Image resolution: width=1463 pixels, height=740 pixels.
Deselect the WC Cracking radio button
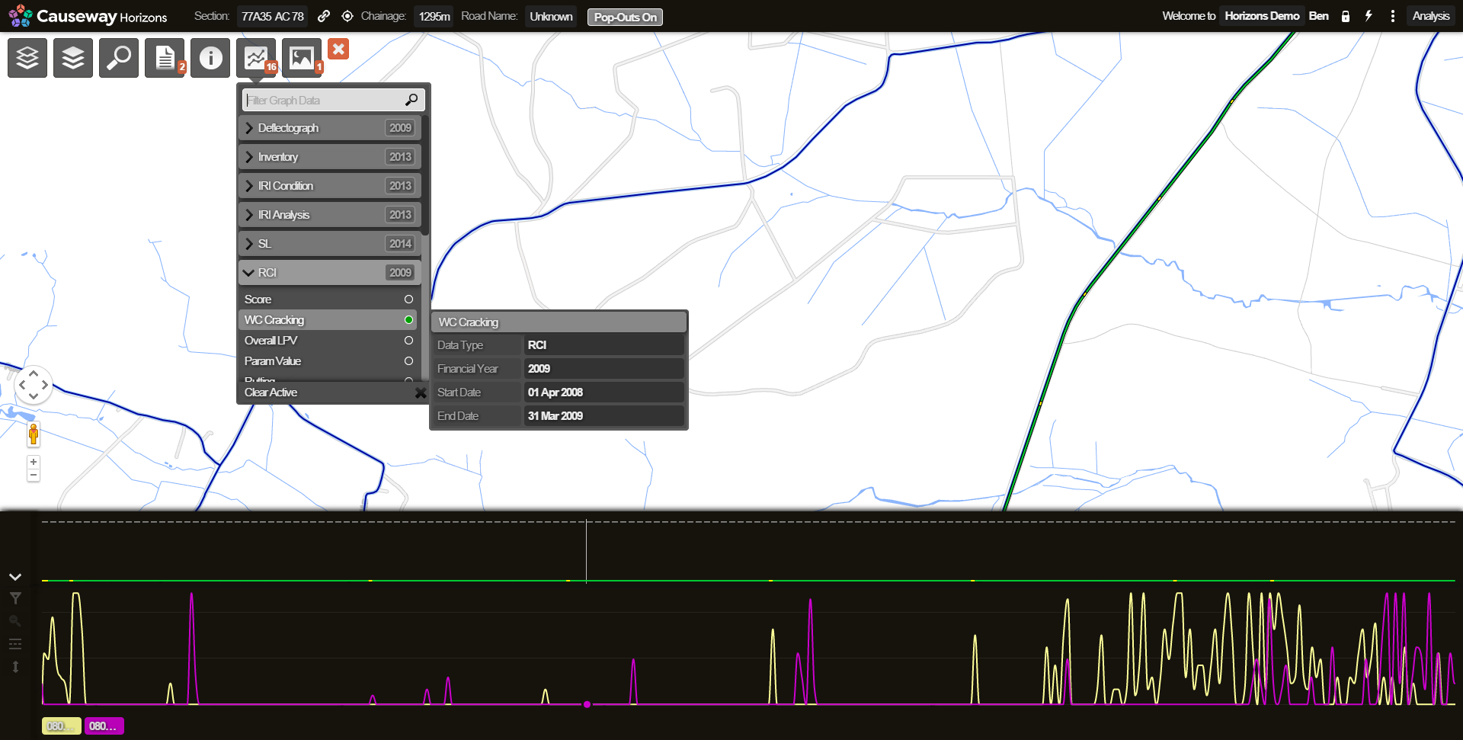(x=409, y=320)
